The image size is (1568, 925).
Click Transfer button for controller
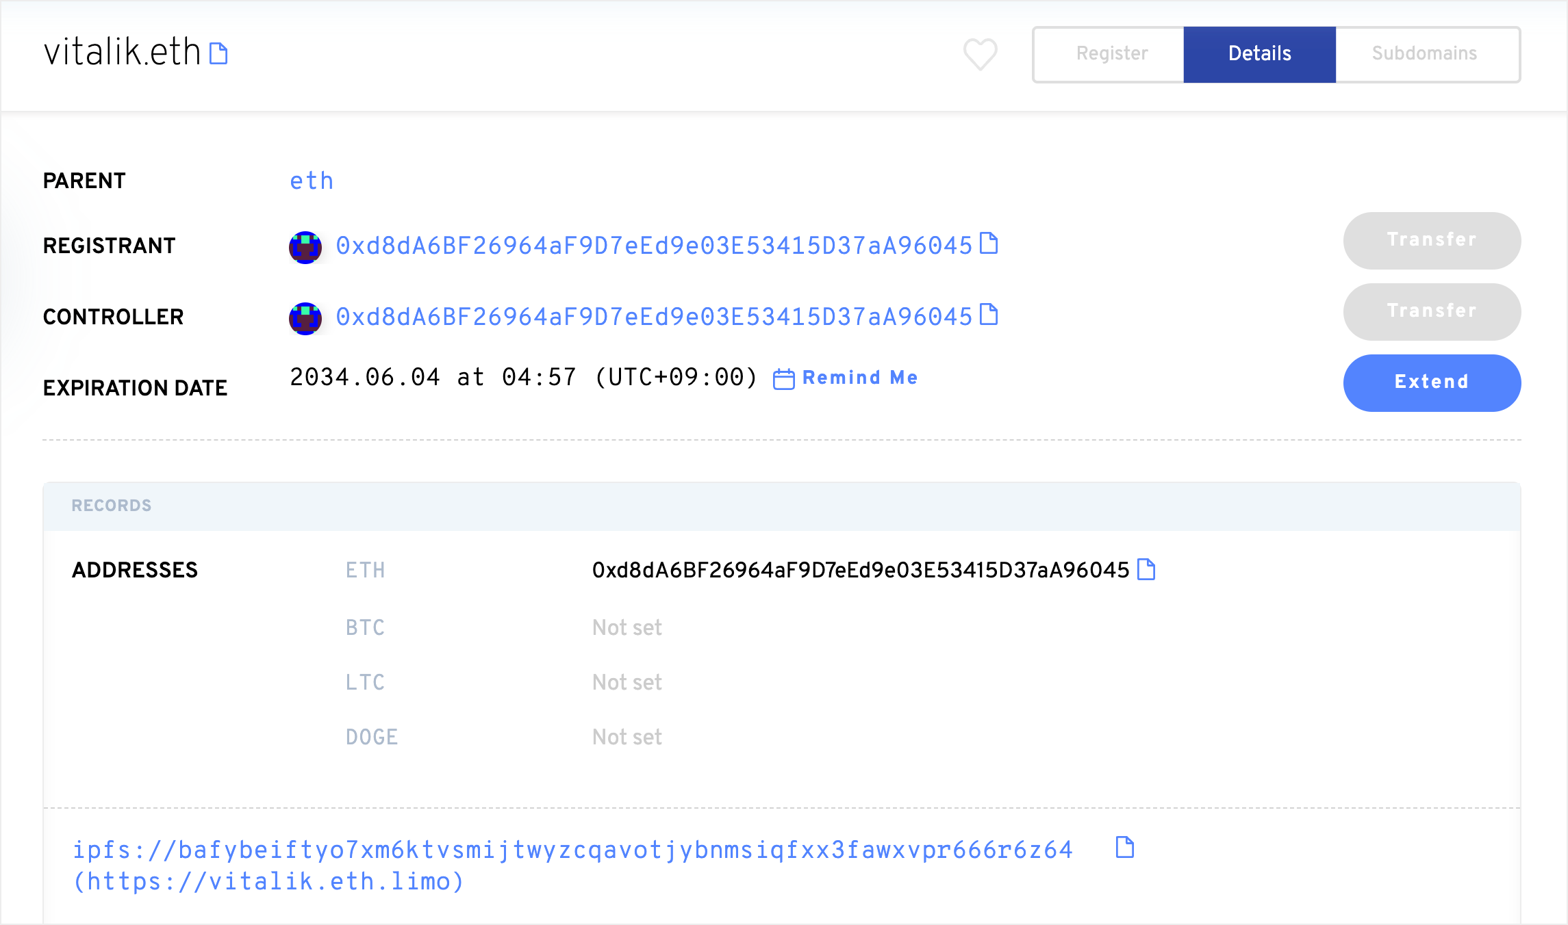point(1431,311)
